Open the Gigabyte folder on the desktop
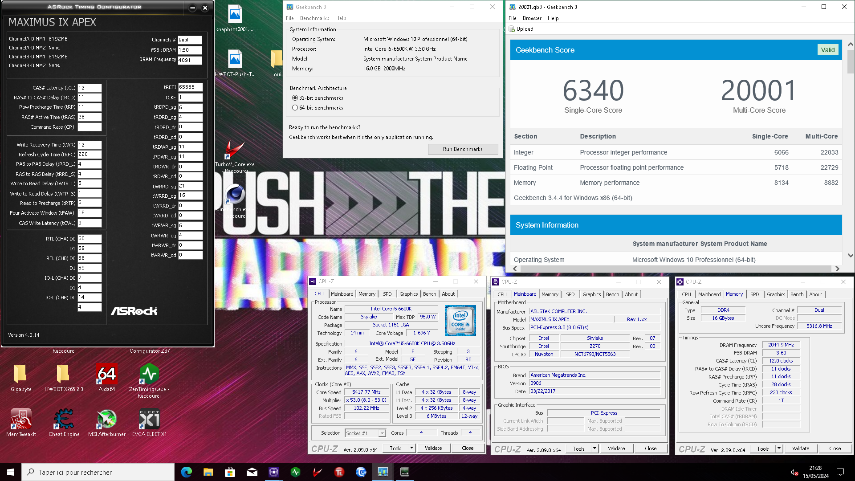This screenshot has height=481, width=855. [x=20, y=378]
